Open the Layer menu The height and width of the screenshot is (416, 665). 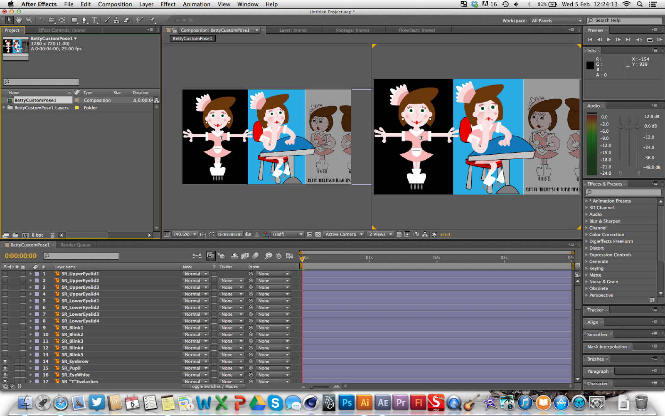pos(146,4)
